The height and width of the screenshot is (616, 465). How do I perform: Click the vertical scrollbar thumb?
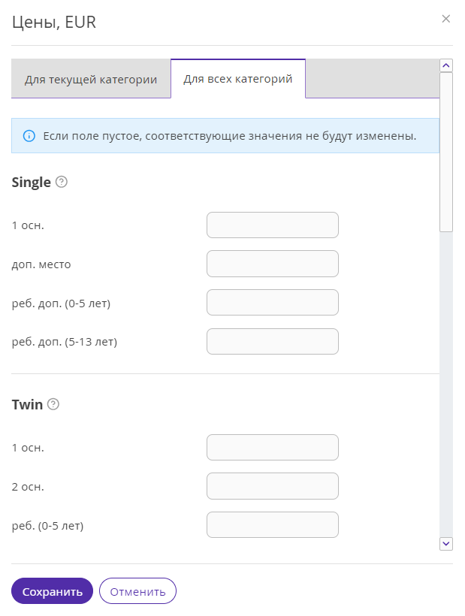(x=445, y=152)
